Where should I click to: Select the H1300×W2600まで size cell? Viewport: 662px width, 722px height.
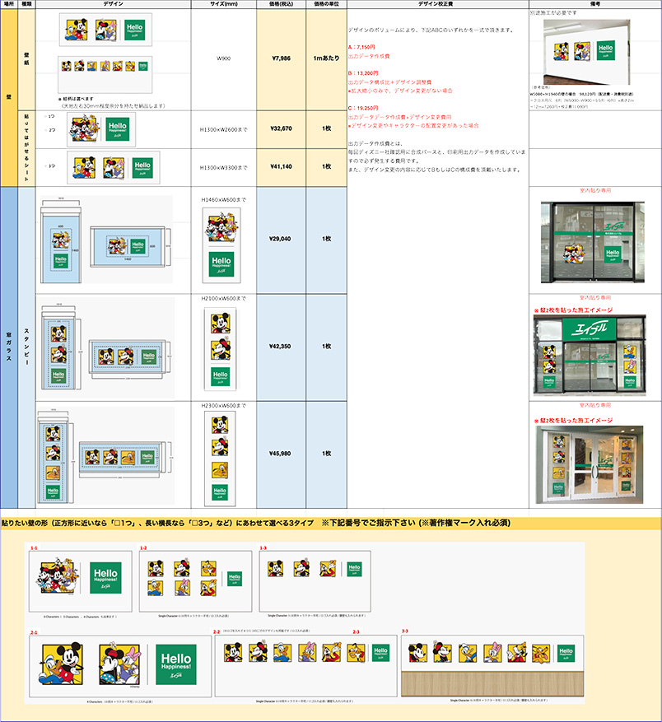223,129
